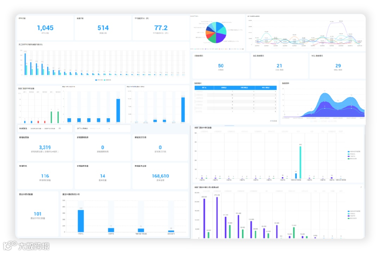
Task: Toggle the blue legend in the 371,150 amount chart
Action: coord(349,211)
